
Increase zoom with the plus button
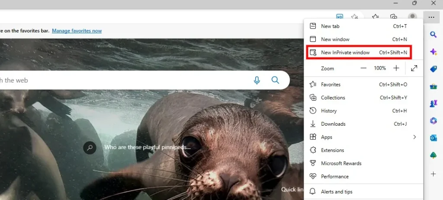click(x=396, y=68)
